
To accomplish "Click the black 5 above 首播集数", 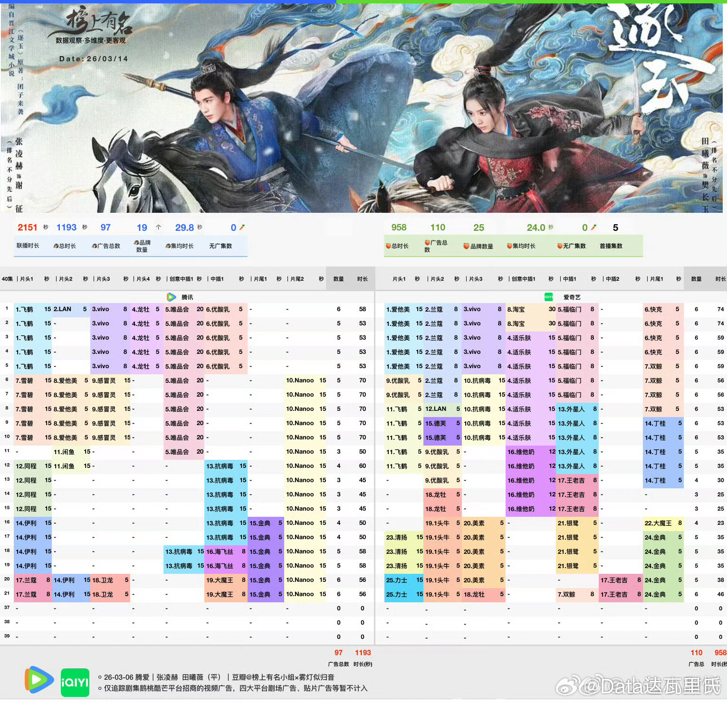I will tap(615, 228).
